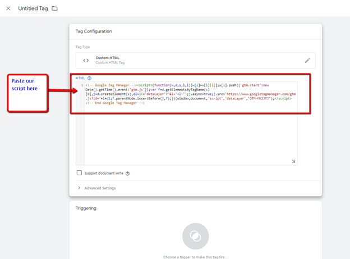
Task: Expand Advanced Settings chevron
Action: click(x=79, y=188)
